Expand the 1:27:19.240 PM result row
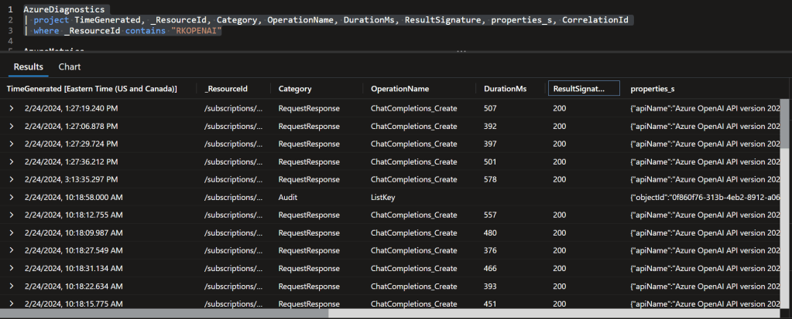This screenshot has width=792, height=319. pyautogui.click(x=12, y=108)
